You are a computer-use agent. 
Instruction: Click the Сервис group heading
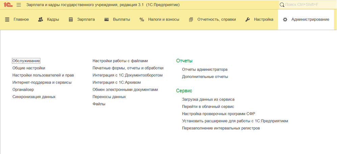click(x=184, y=91)
